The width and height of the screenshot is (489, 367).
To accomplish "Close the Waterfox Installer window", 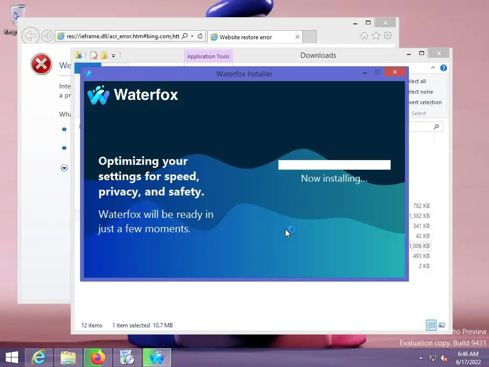I will pos(394,72).
